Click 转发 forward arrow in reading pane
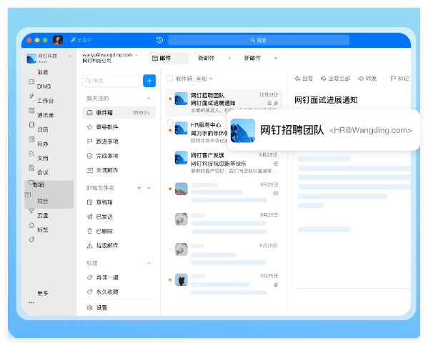Image resolution: width=428 pixels, height=346 pixels. click(367, 79)
